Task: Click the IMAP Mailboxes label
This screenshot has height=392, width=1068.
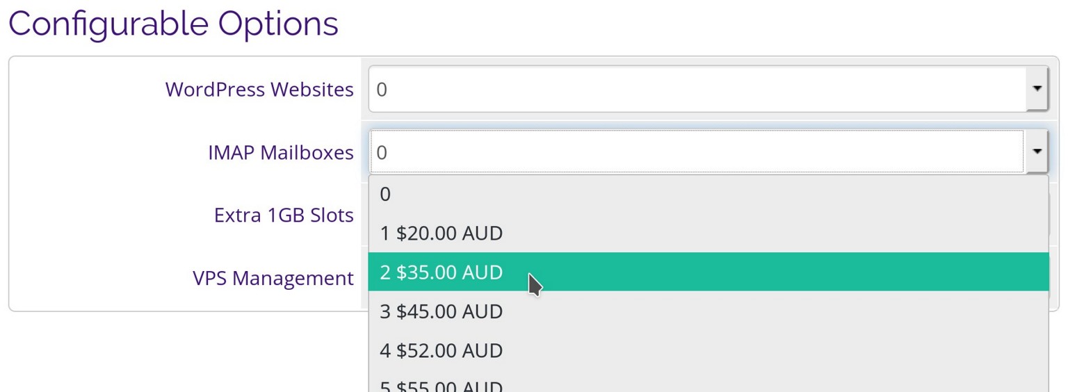Action: 281,152
